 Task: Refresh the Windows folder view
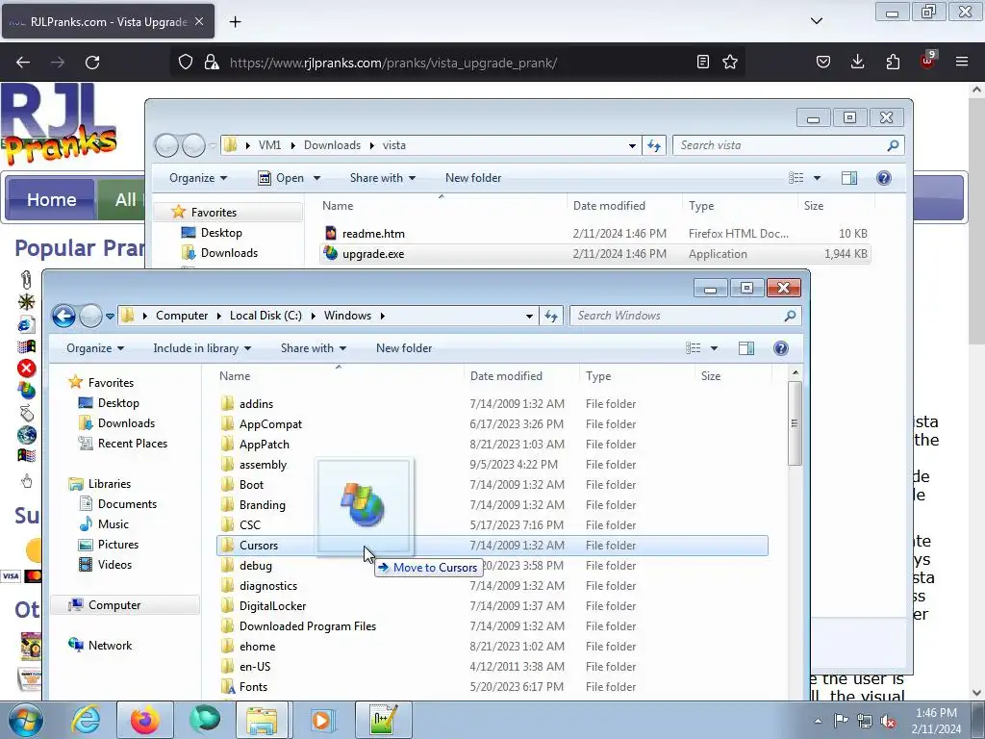click(551, 316)
